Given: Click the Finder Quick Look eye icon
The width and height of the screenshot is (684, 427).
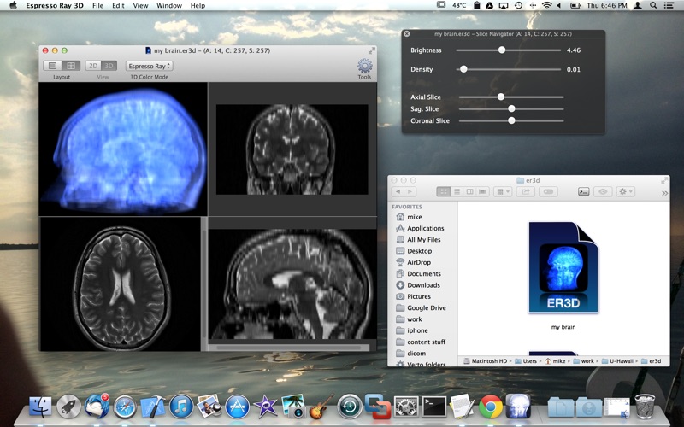Looking at the screenshot, I should coord(603,192).
